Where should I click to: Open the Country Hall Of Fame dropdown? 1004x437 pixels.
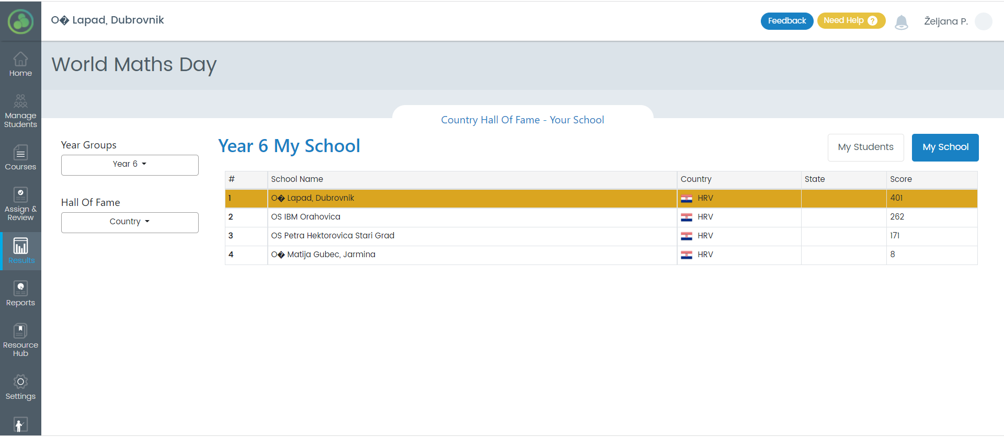tap(130, 222)
